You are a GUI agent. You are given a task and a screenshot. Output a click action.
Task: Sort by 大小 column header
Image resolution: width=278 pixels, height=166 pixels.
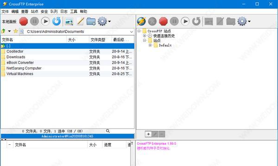(x=78, y=40)
